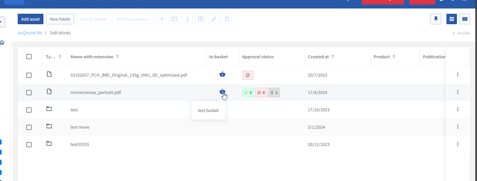Check the box beside test move folder
Image resolution: width=477 pixels, height=181 pixels.
(29, 127)
